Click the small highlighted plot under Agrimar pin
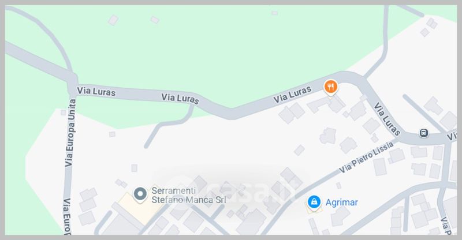This screenshot has width=462, height=240. click(314, 208)
